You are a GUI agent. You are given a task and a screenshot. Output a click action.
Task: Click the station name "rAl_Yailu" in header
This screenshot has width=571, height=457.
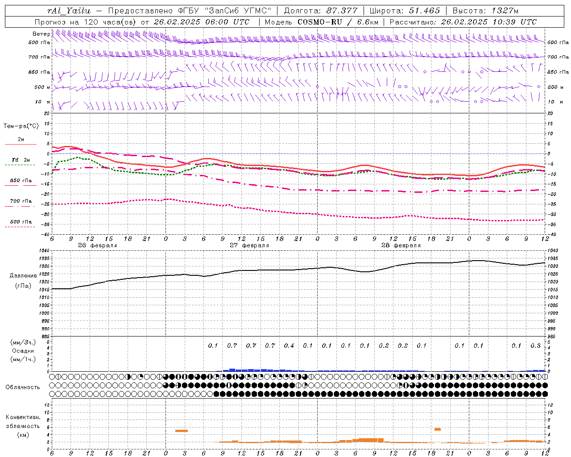coord(69,11)
